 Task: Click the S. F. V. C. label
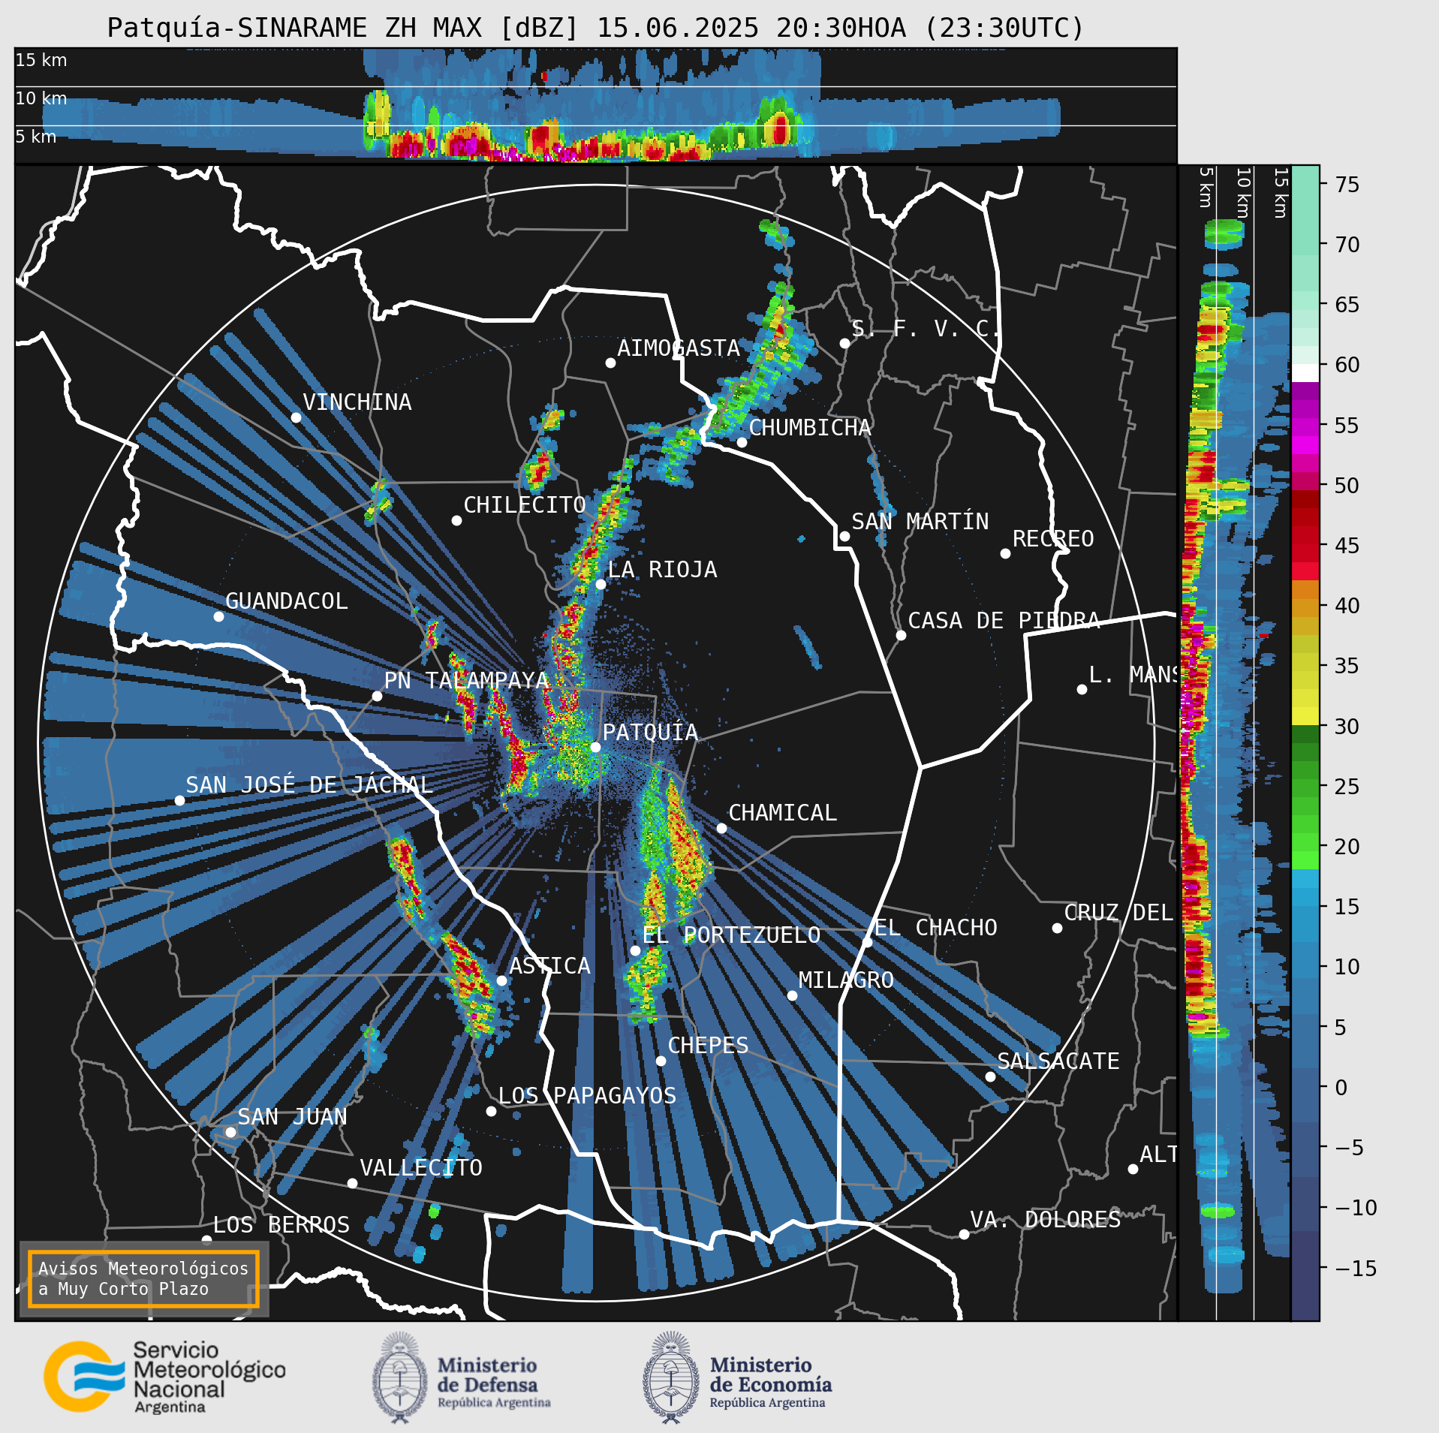(x=925, y=329)
